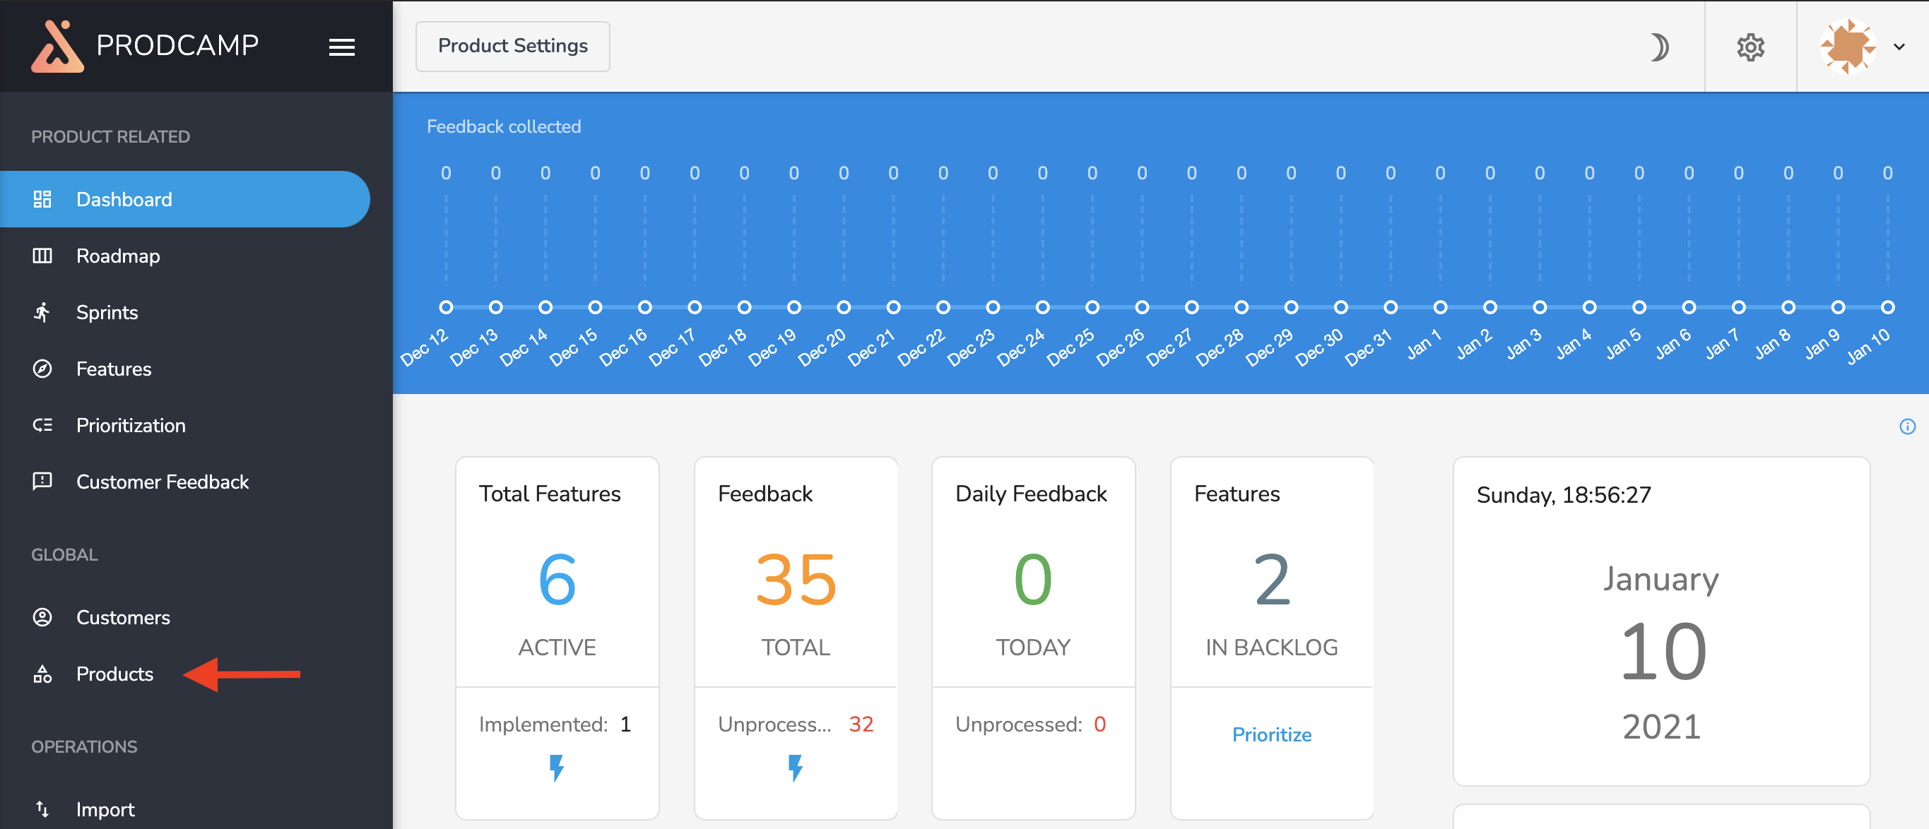Click Daily Unprocessed value 0
1929x829 pixels.
1099,724
